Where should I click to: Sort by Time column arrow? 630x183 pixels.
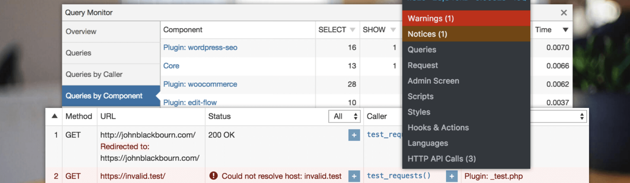click(566, 30)
